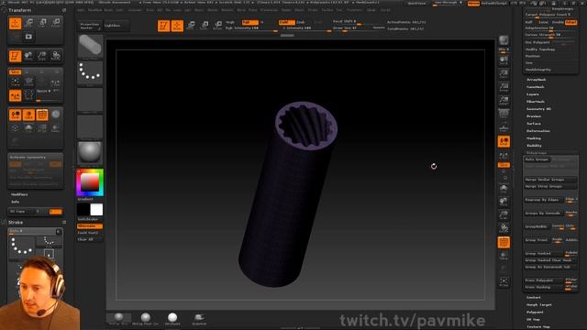This screenshot has height=330, width=587.
Task: Expand the FiberMesh section
Action: point(536,102)
